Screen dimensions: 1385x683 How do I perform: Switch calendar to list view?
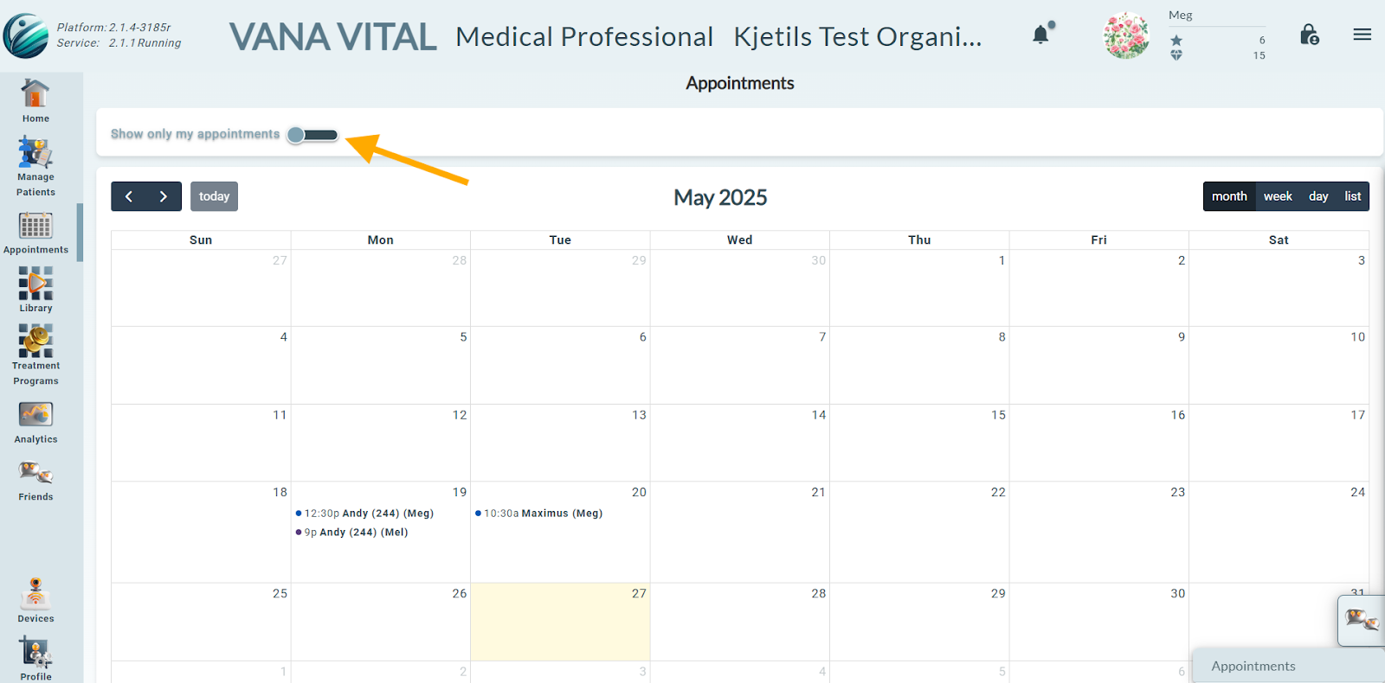click(x=1353, y=196)
